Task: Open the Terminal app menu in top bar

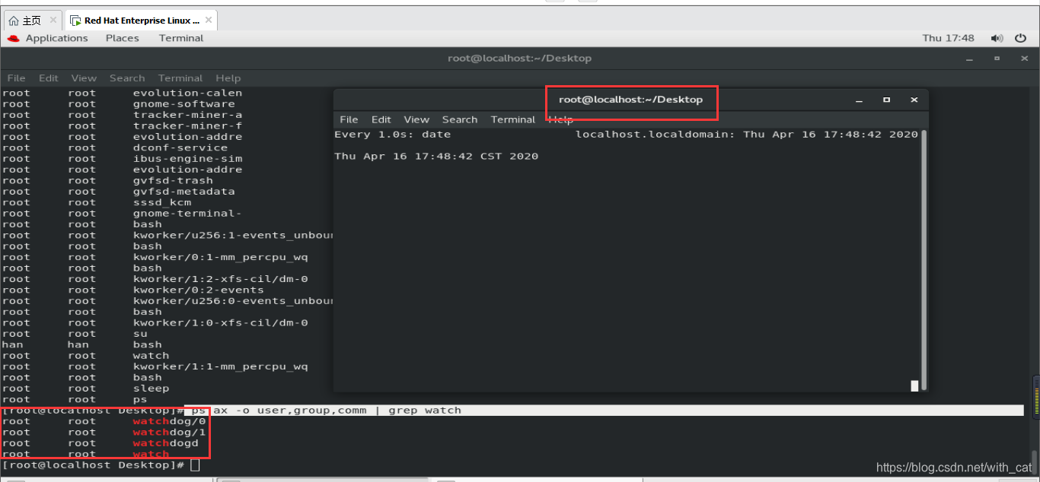Action: [181, 38]
